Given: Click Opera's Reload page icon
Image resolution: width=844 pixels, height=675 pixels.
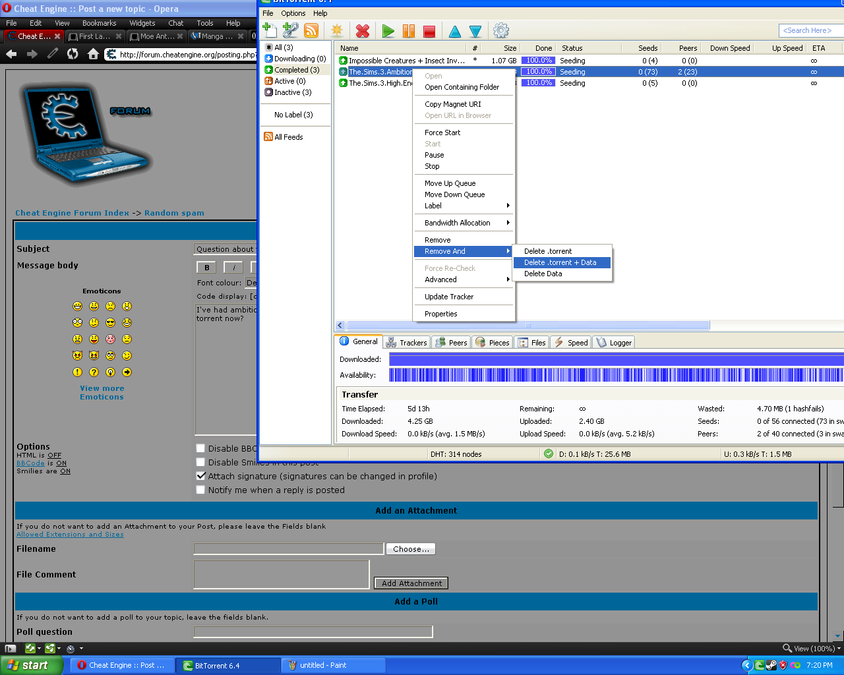Looking at the screenshot, I should tap(73, 54).
